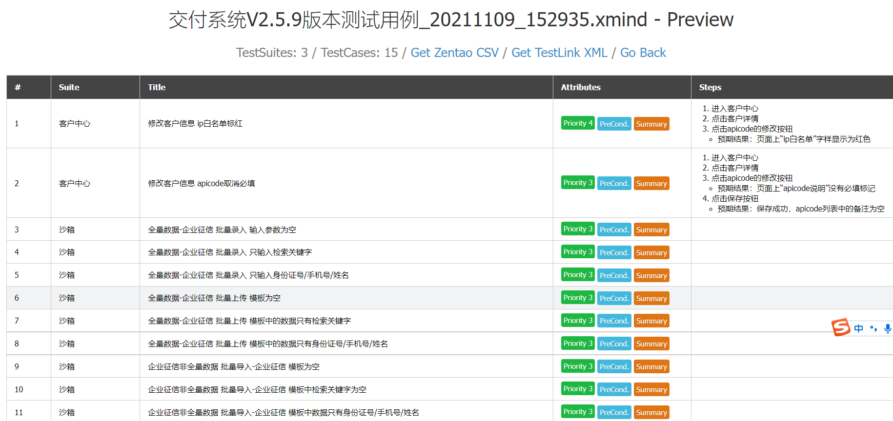Viewport: 893px width, 421px height.
Task: Click the TestSuites: 3 count text
Action: [272, 53]
